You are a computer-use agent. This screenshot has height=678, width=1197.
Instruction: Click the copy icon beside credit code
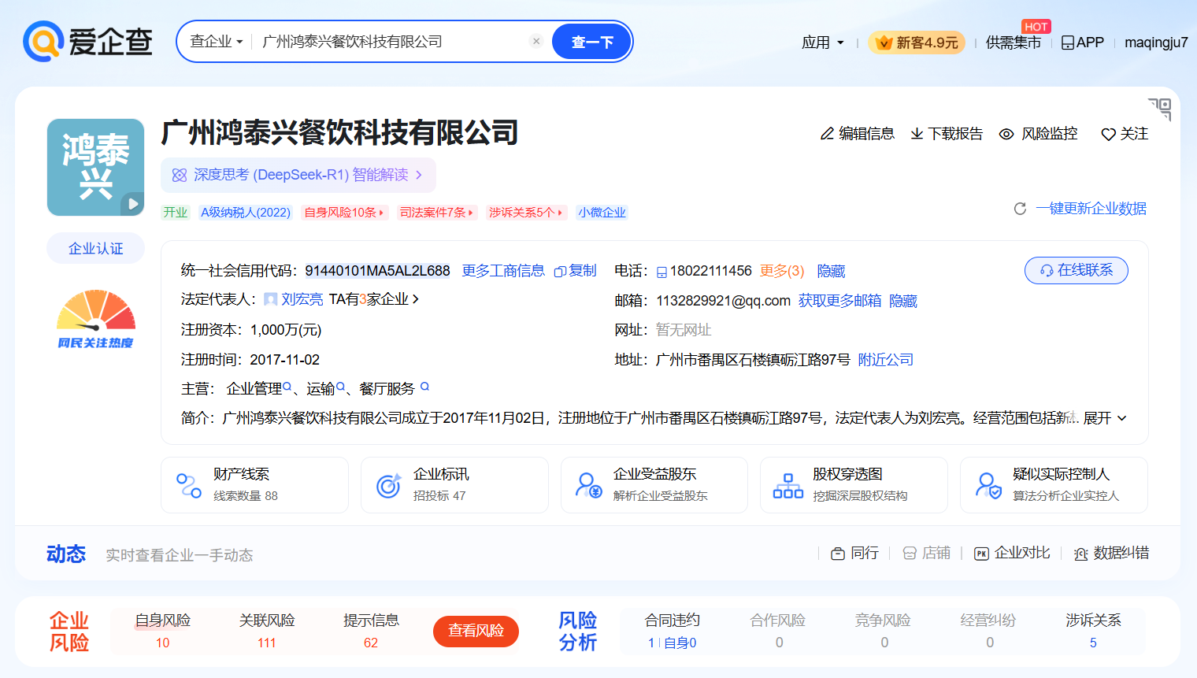560,272
